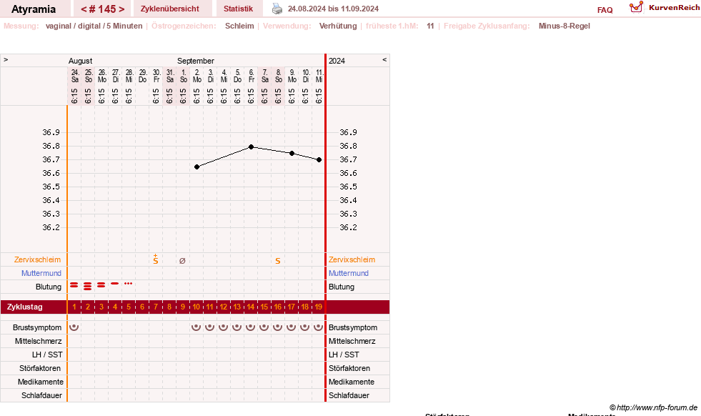Click the Schleim value after Östrogenzeichen

click(x=239, y=26)
